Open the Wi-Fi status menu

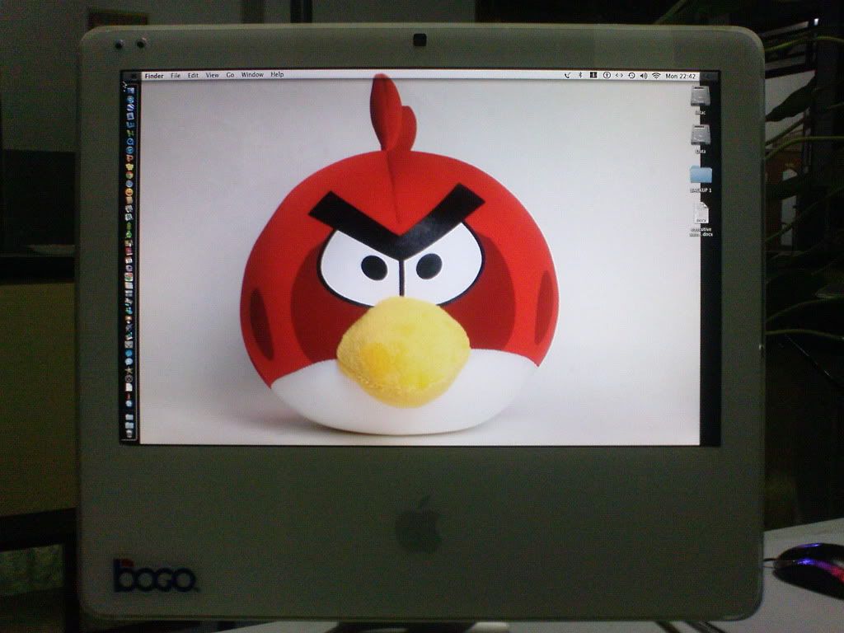coord(656,76)
